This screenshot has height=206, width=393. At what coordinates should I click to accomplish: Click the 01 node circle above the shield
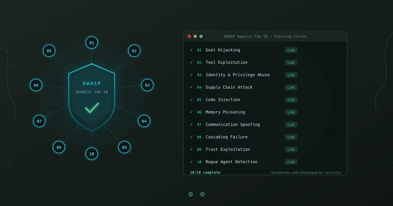point(92,43)
